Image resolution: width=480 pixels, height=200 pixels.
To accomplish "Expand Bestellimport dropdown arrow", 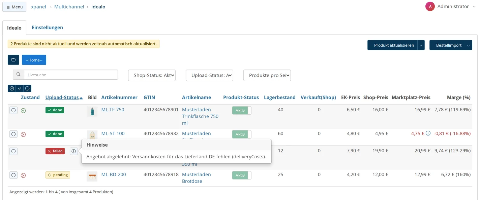I will click(x=469, y=45).
